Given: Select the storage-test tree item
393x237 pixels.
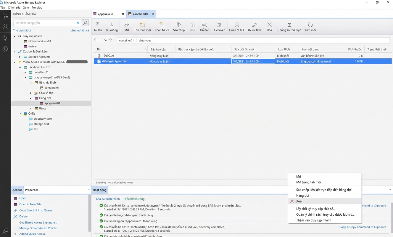Looking at the screenshot, I should 41,124.
